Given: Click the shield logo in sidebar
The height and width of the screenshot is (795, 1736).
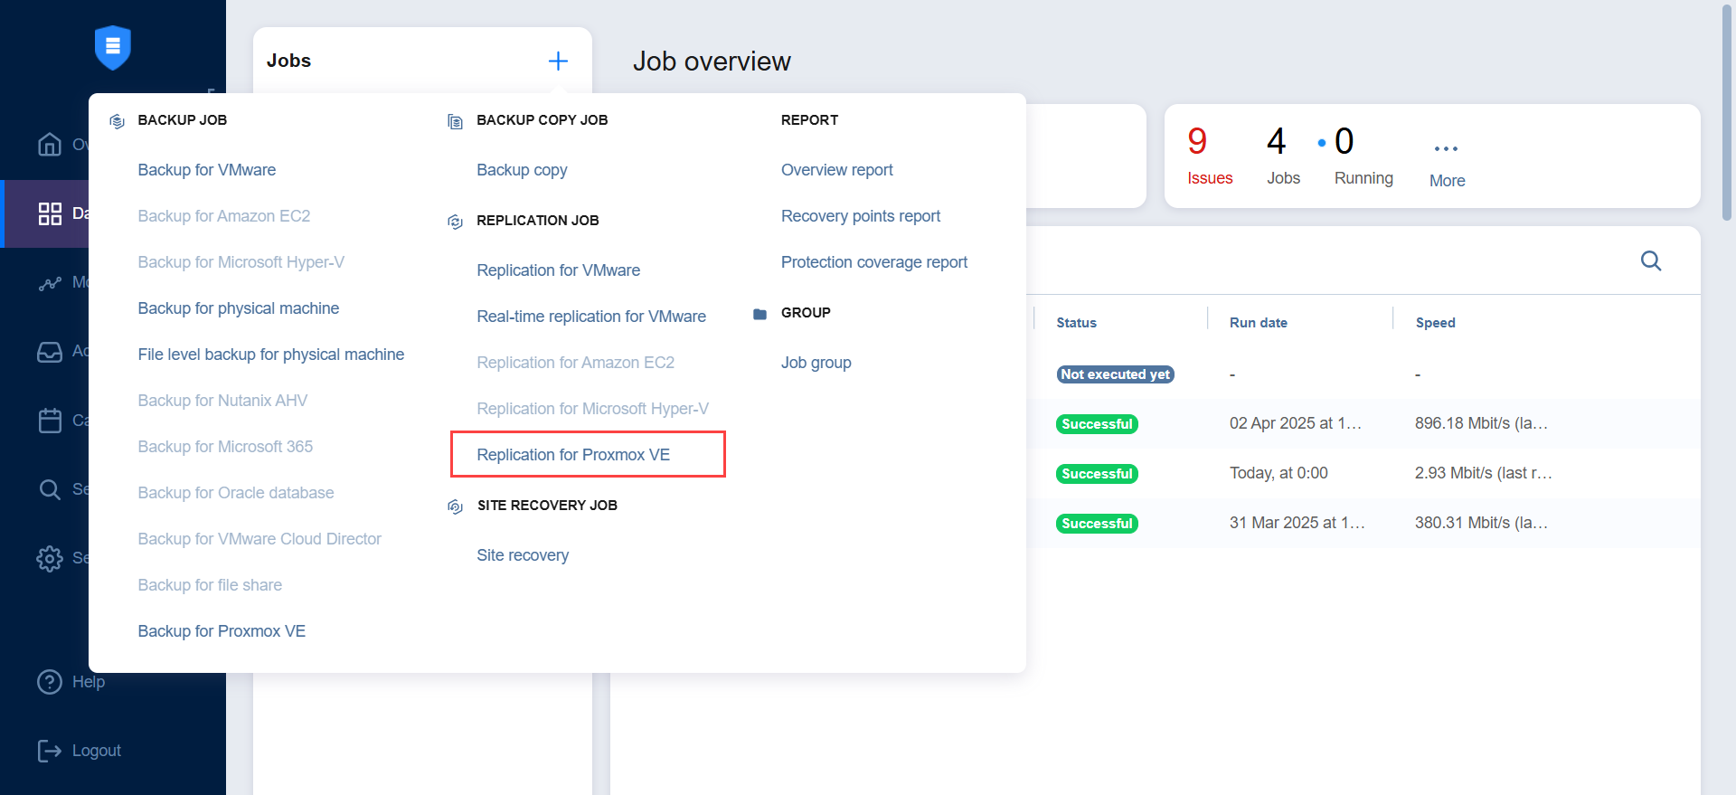Looking at the screenshot, I should coord(113,47).
